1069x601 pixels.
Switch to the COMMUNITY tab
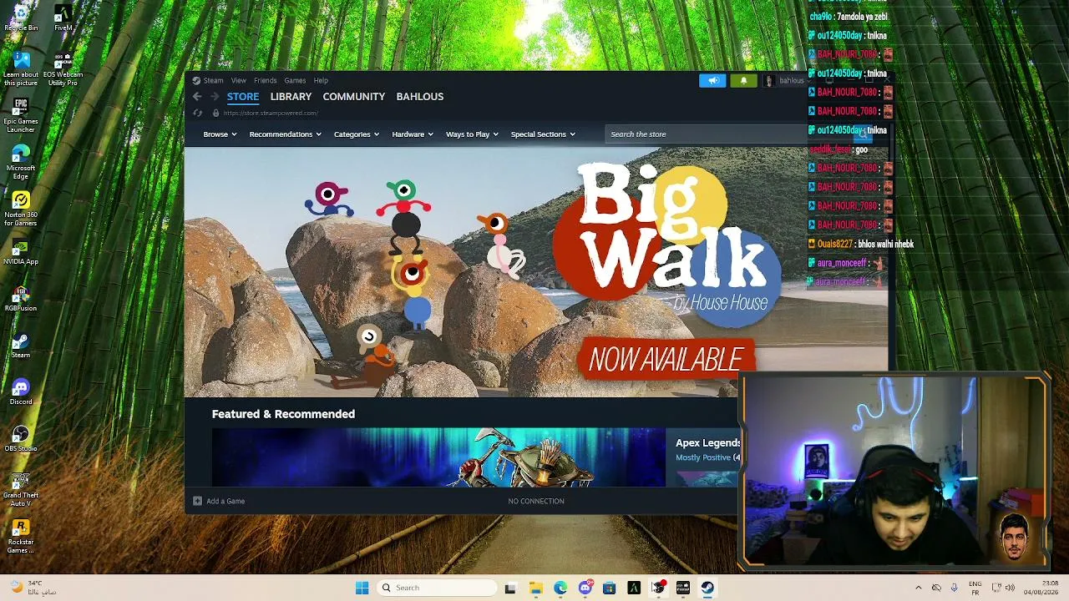click(x=354, y=97)
